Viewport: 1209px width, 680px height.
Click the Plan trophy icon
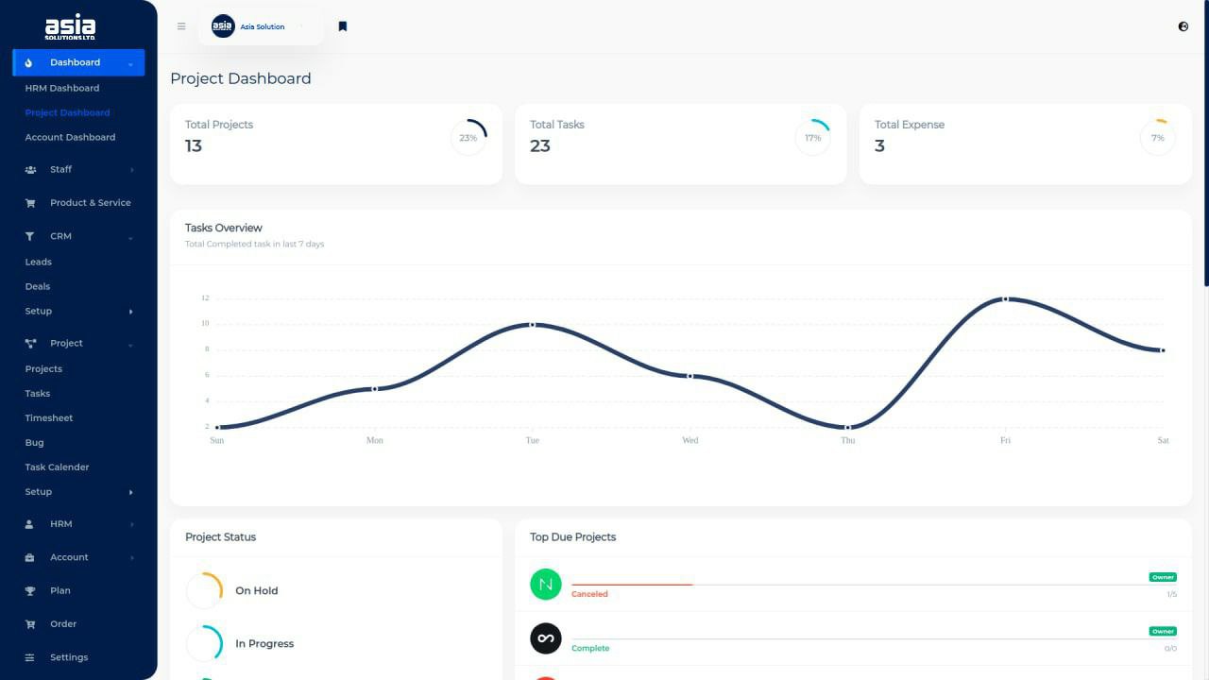pos(29,591)
